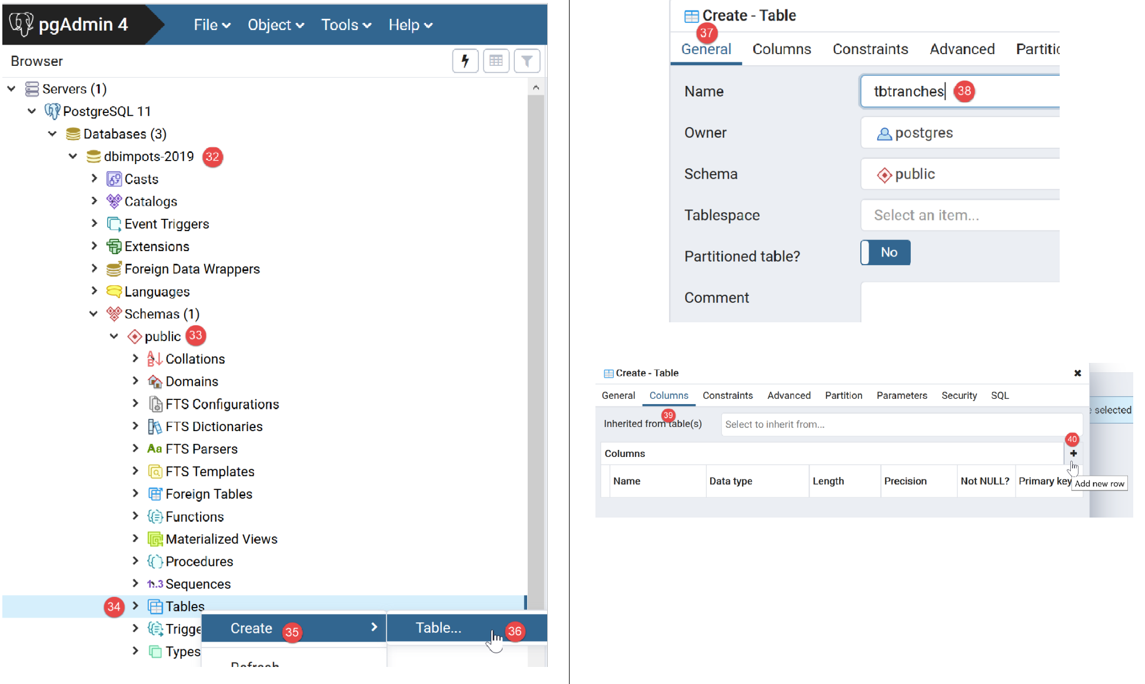Select the Extensions node icon

[x=114, y=246]
